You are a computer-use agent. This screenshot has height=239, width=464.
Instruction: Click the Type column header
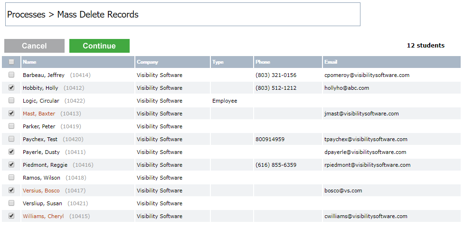(x=218, y=62)
